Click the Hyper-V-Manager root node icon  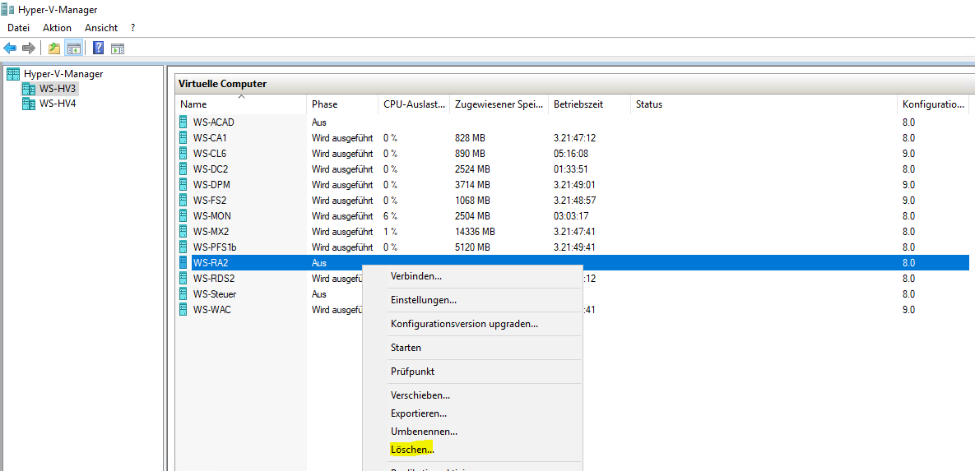[x=13, y=74]
